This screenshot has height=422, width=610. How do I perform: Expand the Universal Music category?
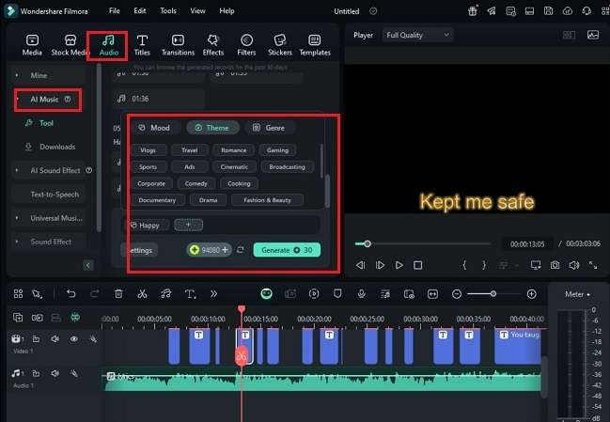17,218
